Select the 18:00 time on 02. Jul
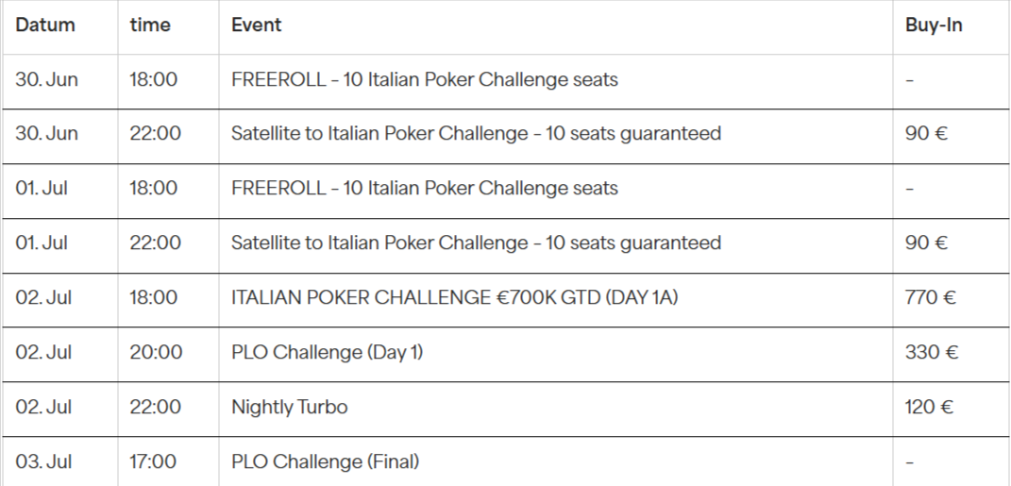 pyautogui.click(x=154, y=298)
